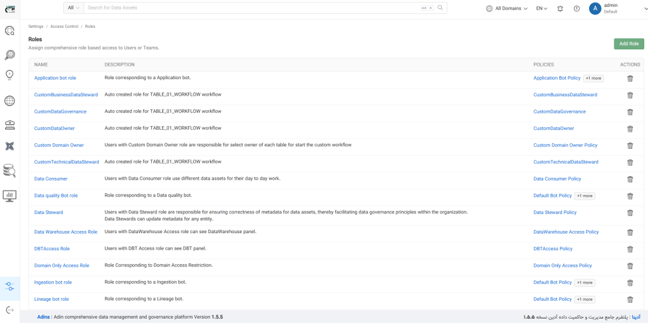
Task: Delete the Data Steward role
Action: coord(630,213)
